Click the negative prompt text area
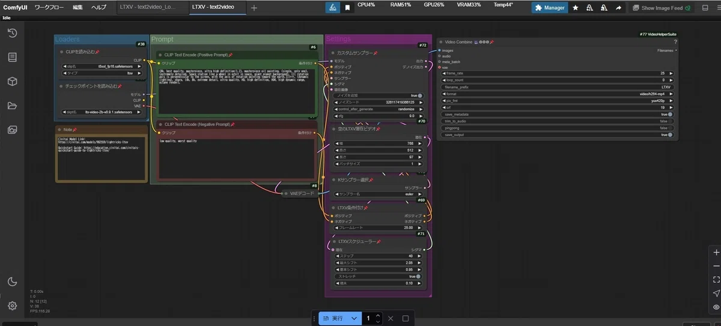 point(237,158)
